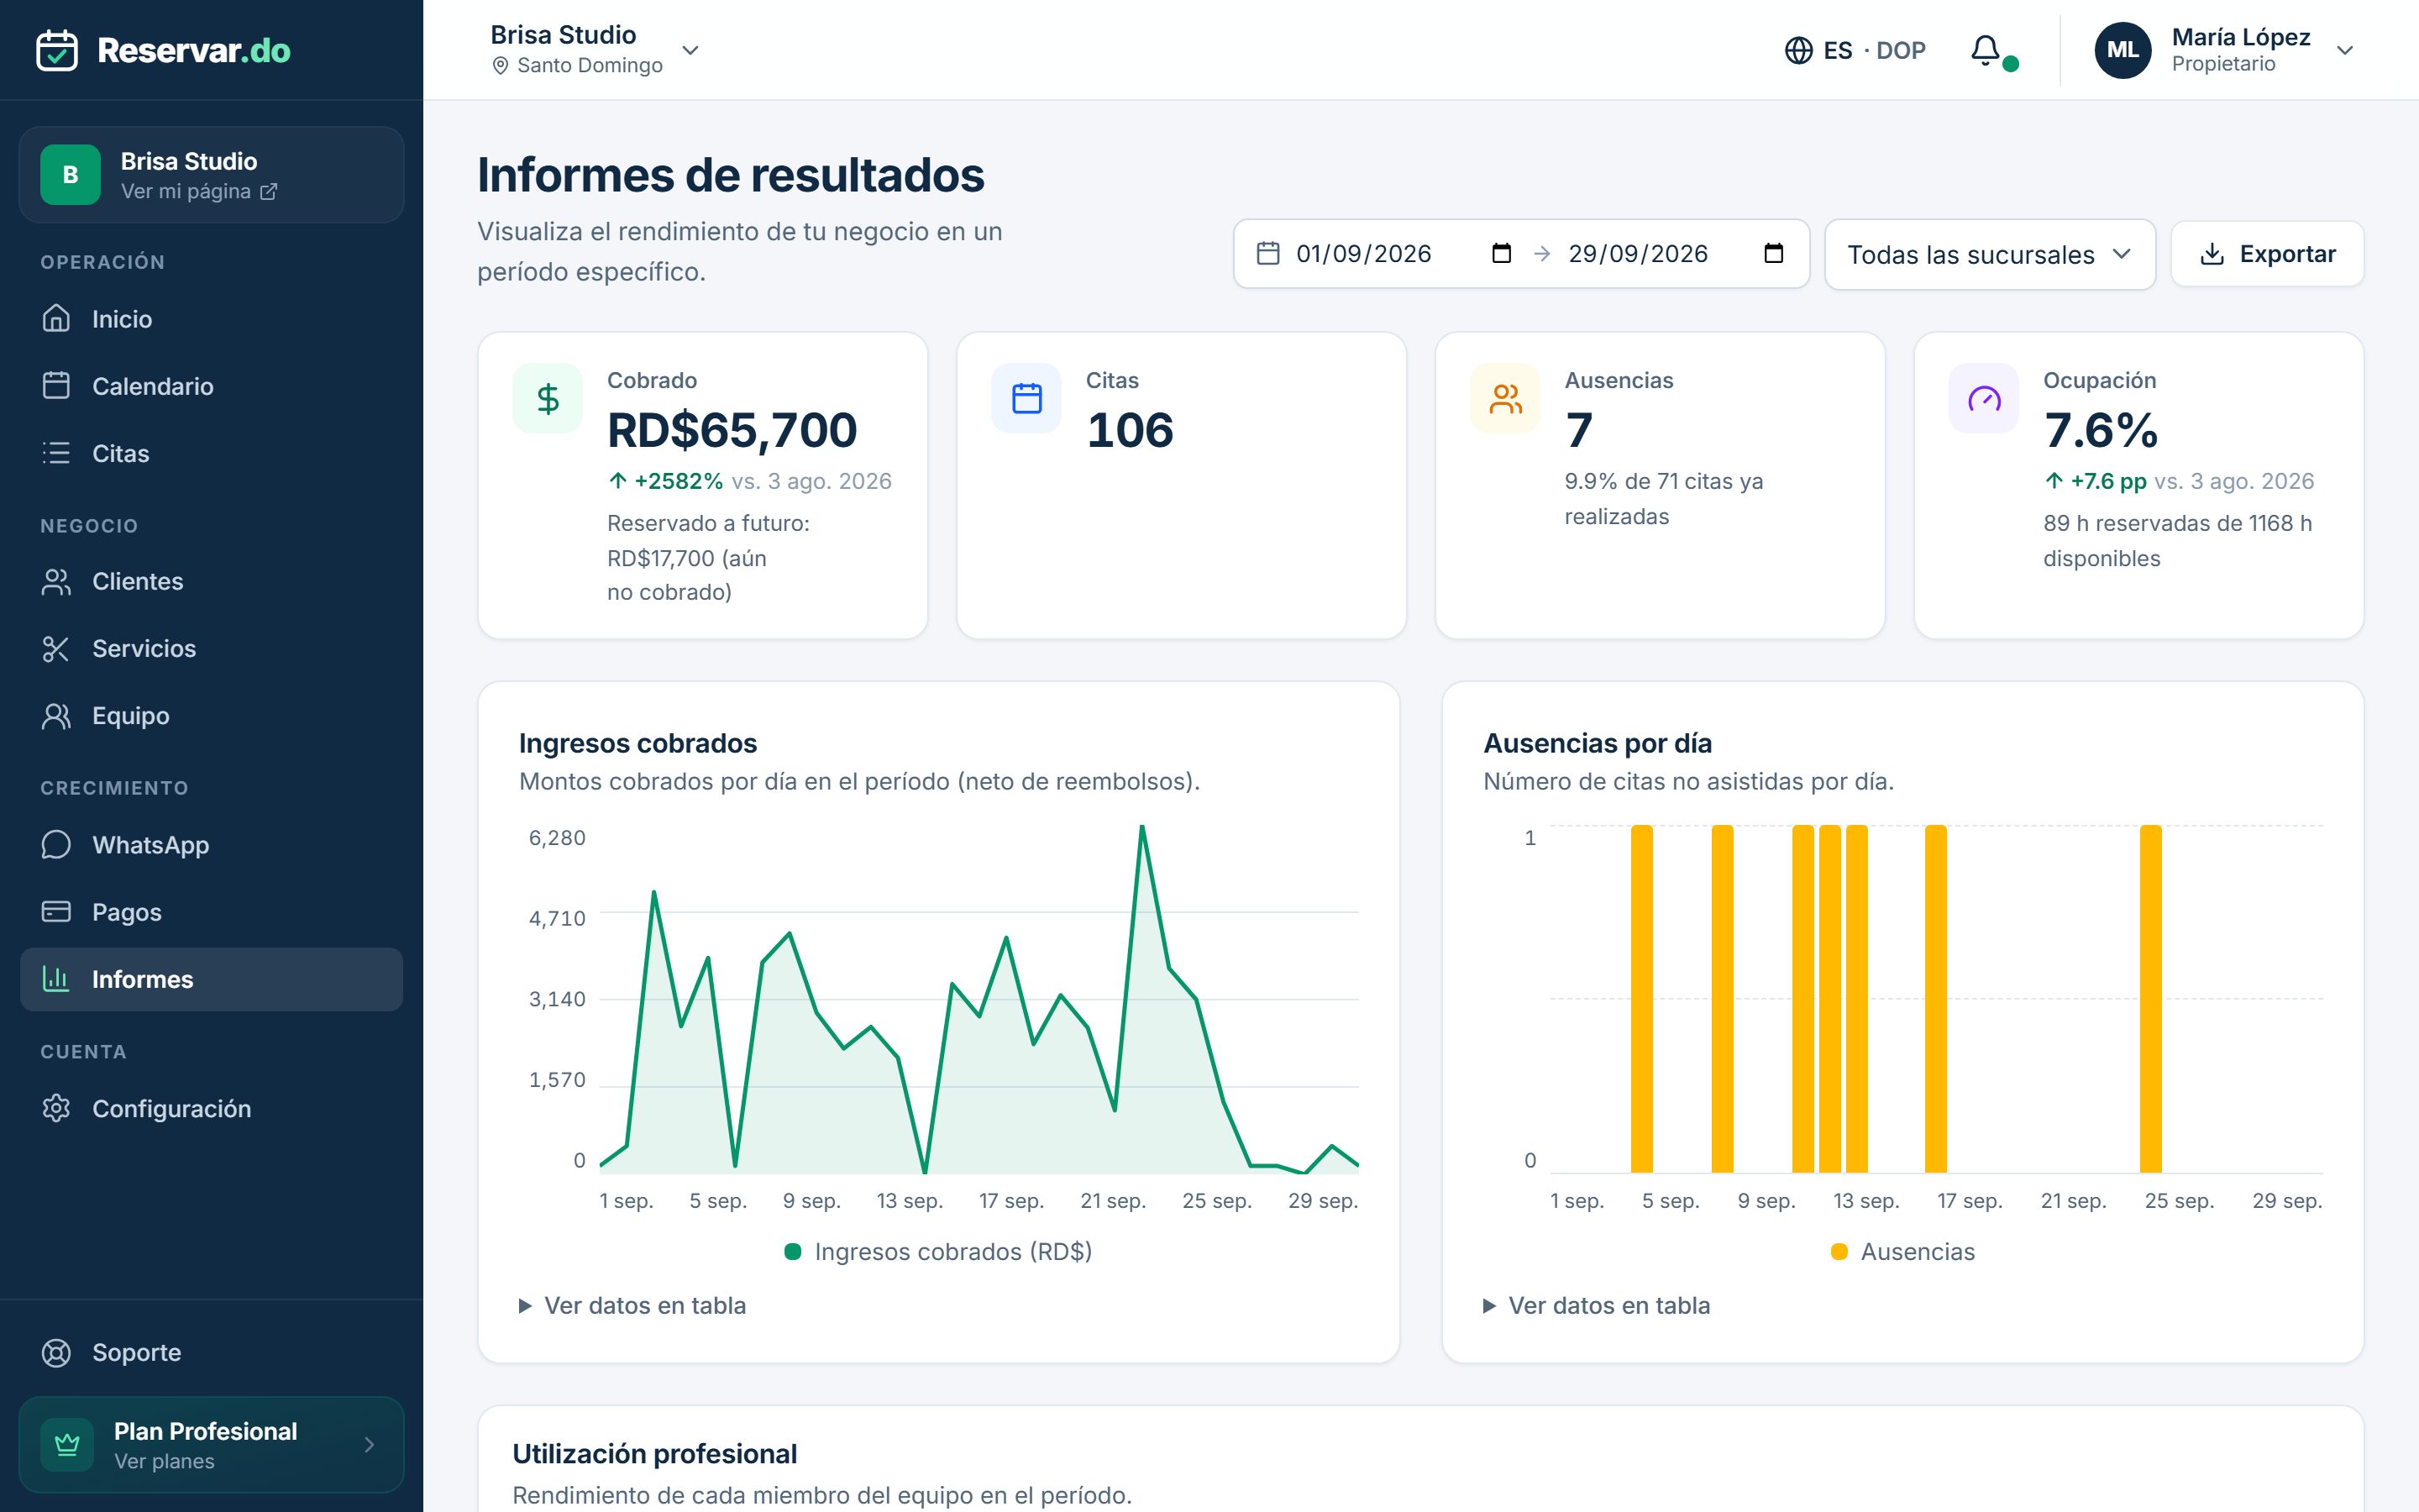Image resolution: width=2419 pixels, height=1512 pixels.
Task: Click the Exportar button
Action: tap(2267, 254)
